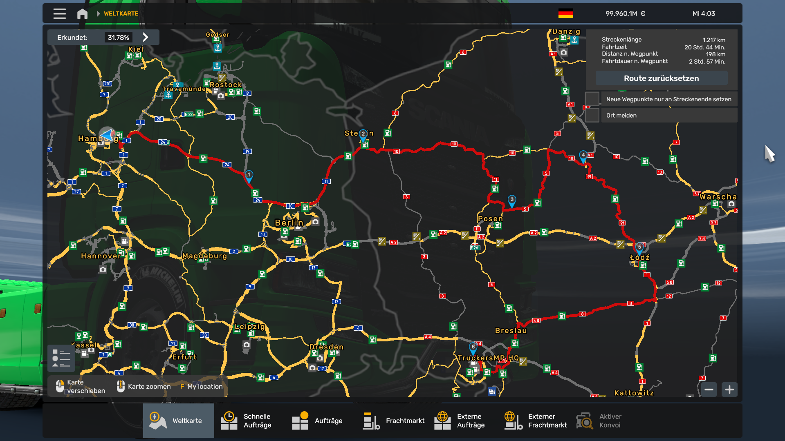Open the map legend list icon
This screenshot has width=785, height=441.
[61, 358]
